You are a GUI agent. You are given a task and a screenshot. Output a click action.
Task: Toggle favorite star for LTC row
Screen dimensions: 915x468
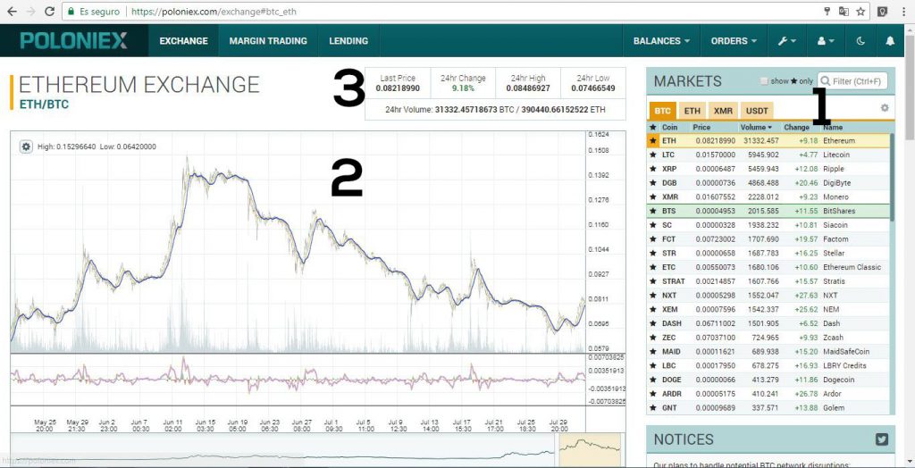click(653, 155)
